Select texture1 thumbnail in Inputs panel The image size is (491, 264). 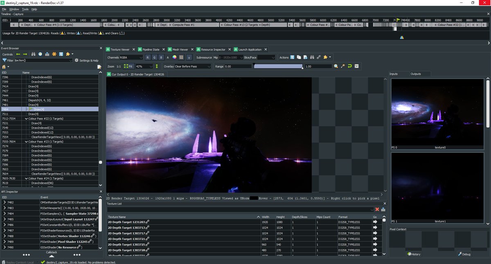(x=437, y=188)
